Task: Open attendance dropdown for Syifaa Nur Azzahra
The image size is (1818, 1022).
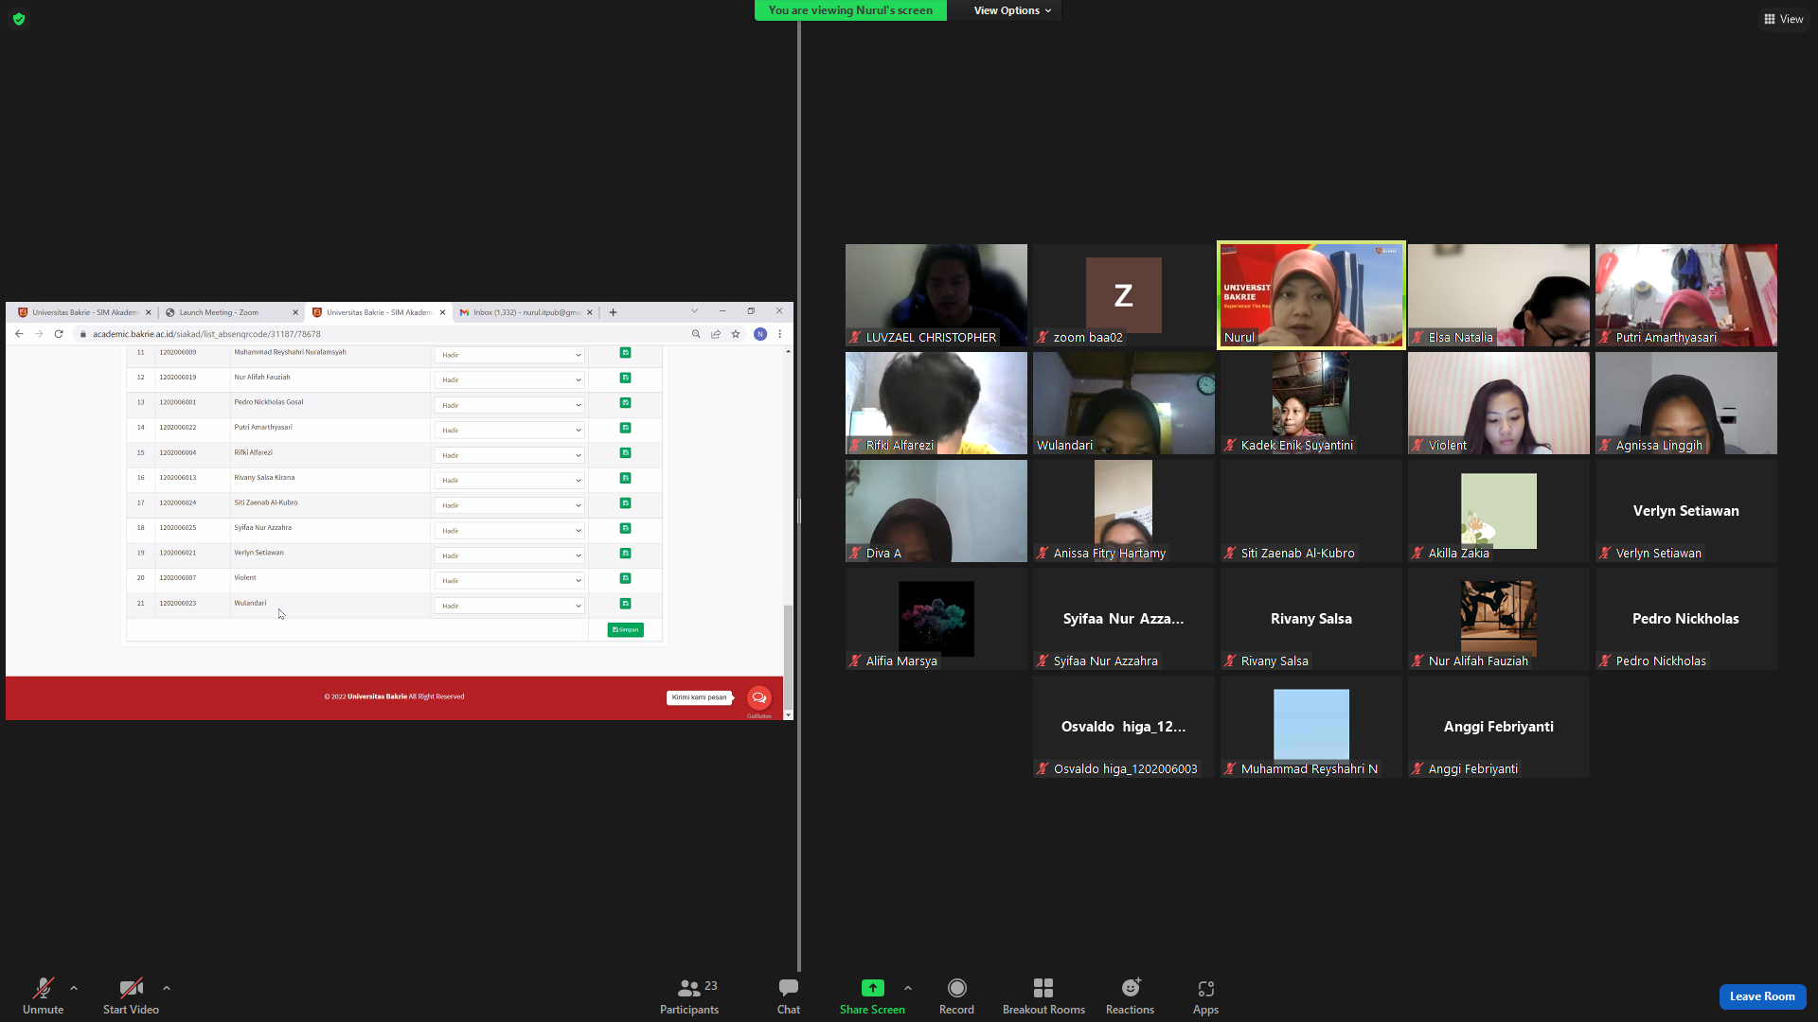Action: (510, 531)
